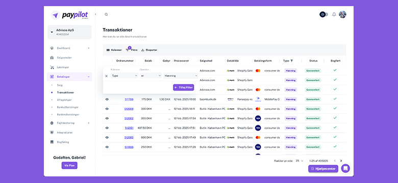The width and height of the screenshot is (398, 183).
Task: Click the Betalinger sidebar icon
Action: click(x=52, y=77)
